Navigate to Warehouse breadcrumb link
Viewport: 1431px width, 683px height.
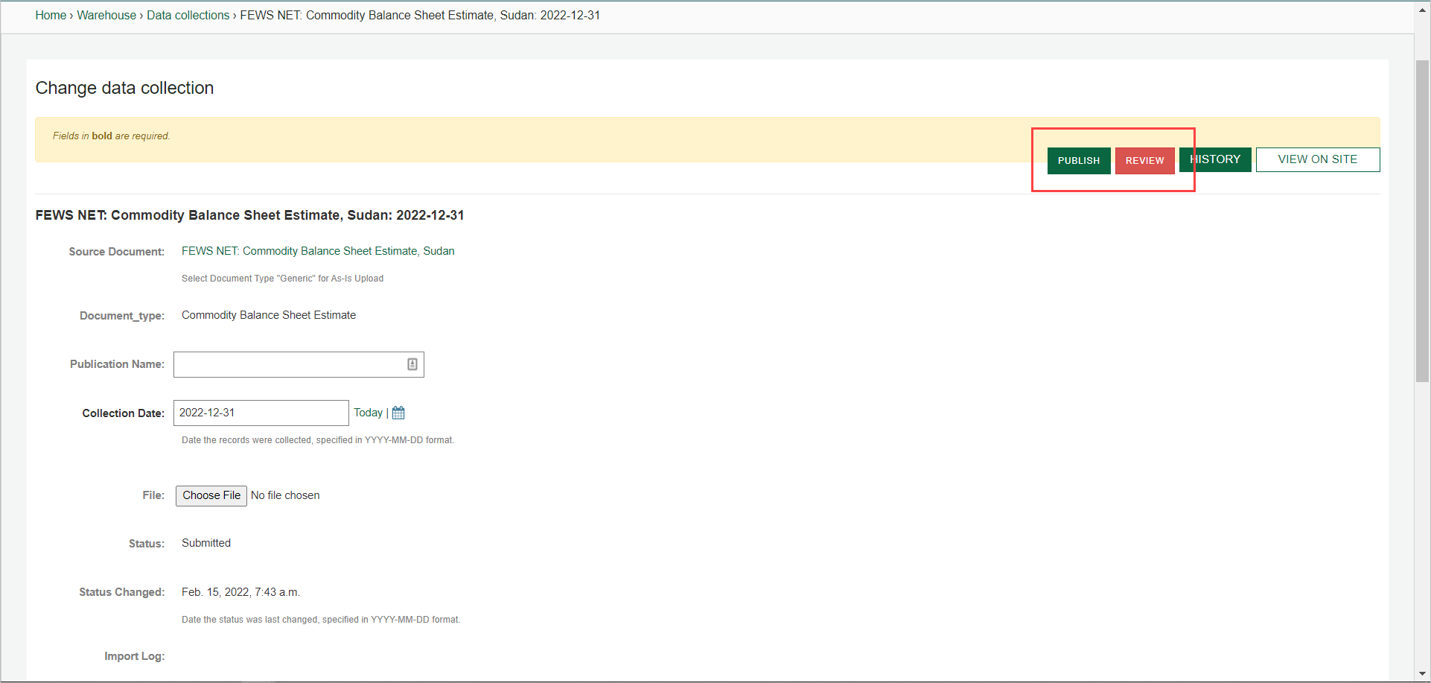(x=106, y=15)
